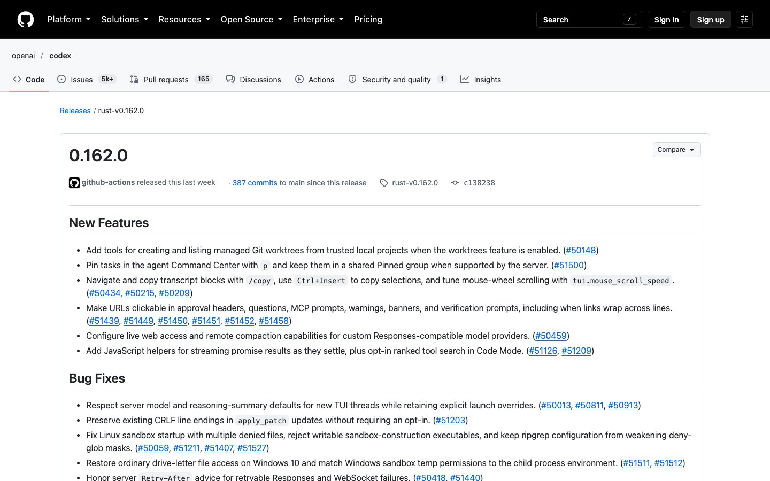Open pull request #50215
The height and width of the screenshot is (481, 770).
coord(140,293)
